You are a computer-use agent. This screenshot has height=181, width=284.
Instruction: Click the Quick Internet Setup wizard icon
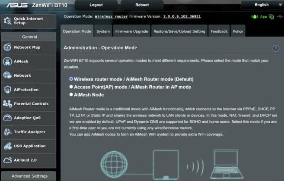8,21
